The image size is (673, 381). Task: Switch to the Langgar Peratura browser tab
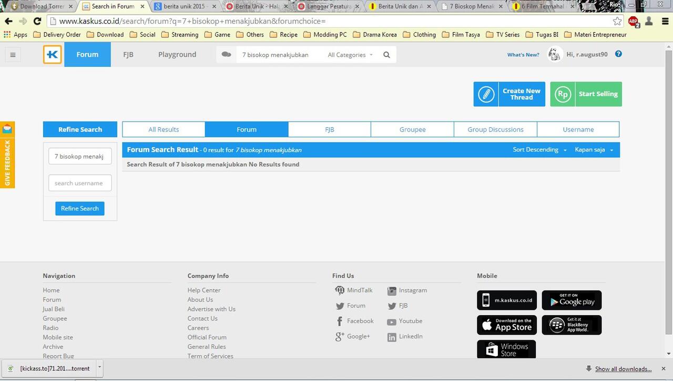pos(329,6)
